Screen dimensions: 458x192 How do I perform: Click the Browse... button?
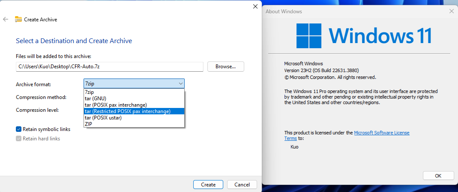coord(225,66)
